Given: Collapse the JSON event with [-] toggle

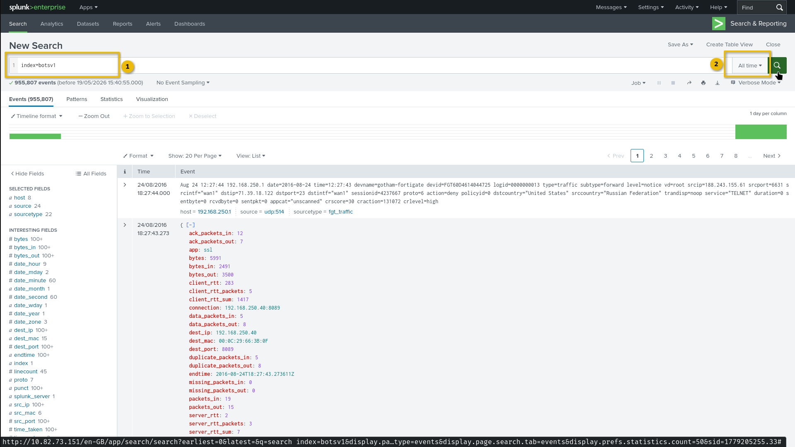Looking at the screenshot, I should (190, 225).
